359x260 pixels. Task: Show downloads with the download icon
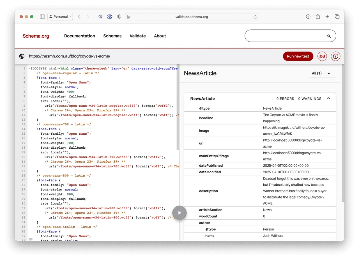pos(308,17)
